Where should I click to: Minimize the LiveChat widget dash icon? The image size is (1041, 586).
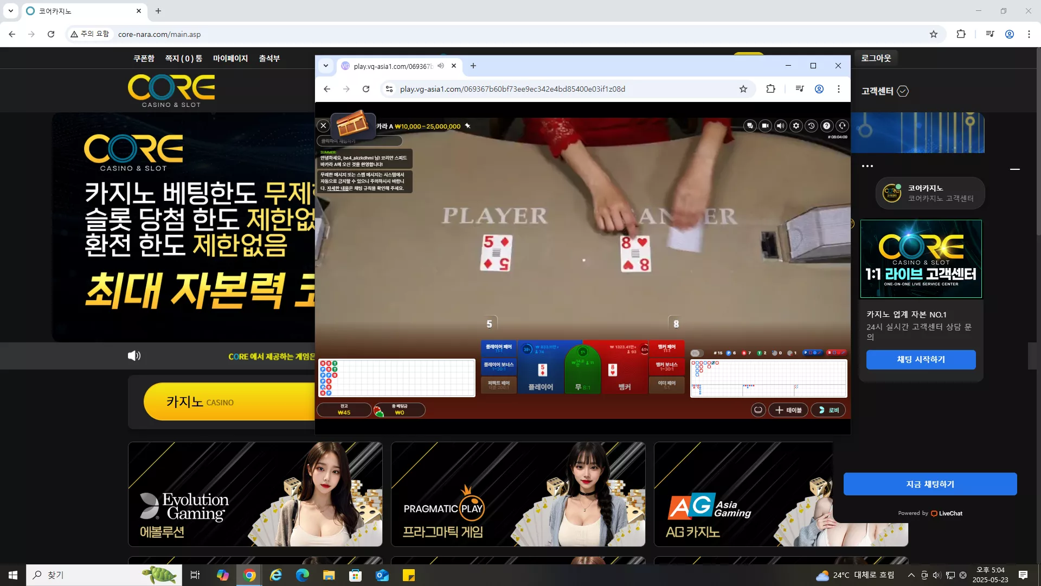(x=1015, y=169)
